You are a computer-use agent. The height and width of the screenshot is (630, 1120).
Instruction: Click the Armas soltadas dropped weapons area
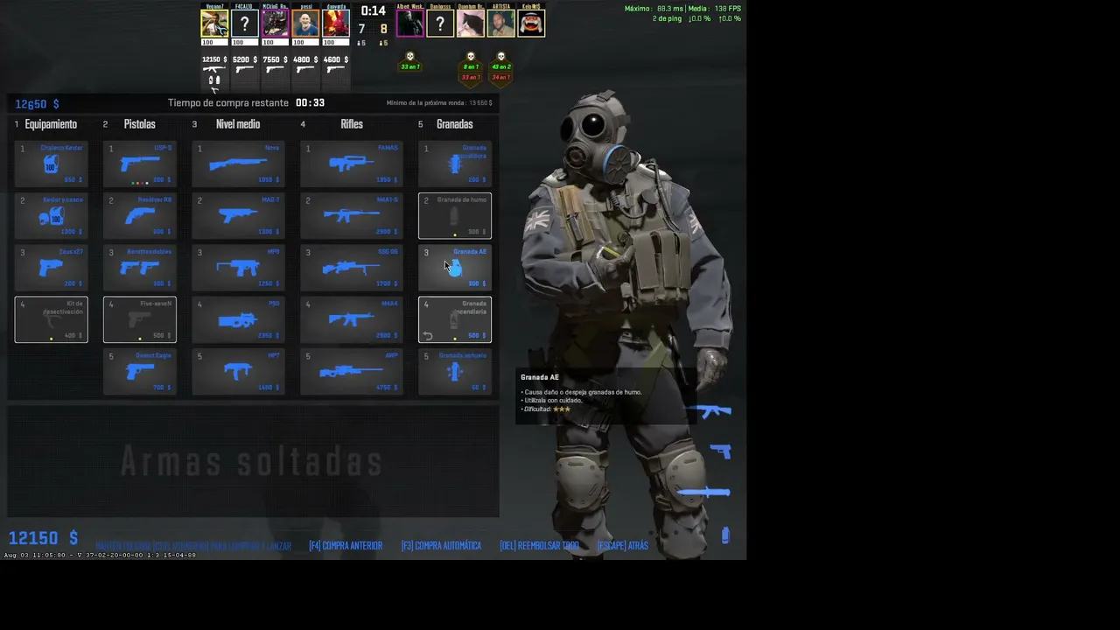[252, 461]
